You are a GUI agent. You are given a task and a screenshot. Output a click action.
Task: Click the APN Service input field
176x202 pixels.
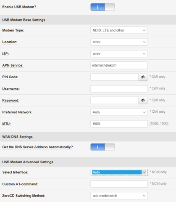tap(119, 65)
